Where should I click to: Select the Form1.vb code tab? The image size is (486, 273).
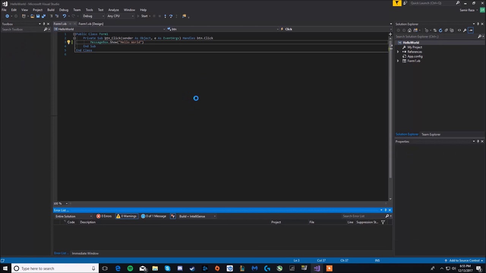[x=60, y=24]
